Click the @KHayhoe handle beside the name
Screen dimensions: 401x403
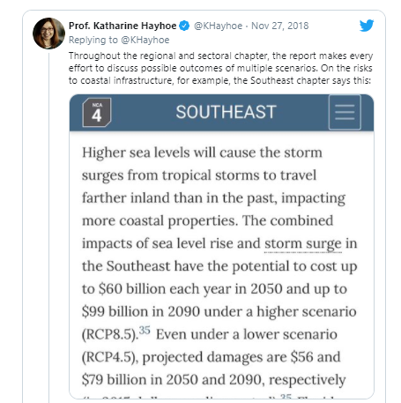tap(219, 26)
